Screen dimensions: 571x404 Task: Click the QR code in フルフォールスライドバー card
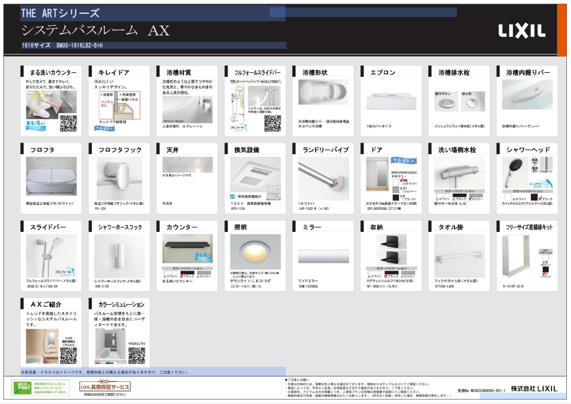click(272, 123)
